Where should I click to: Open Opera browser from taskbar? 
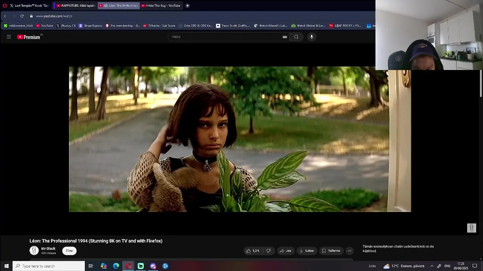pos(129,266)
